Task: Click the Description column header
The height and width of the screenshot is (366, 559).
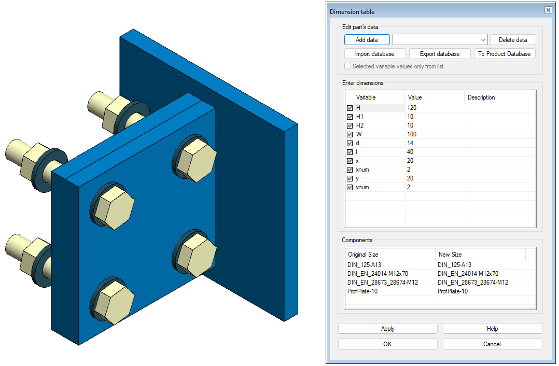Action: (x=499, y=97)
